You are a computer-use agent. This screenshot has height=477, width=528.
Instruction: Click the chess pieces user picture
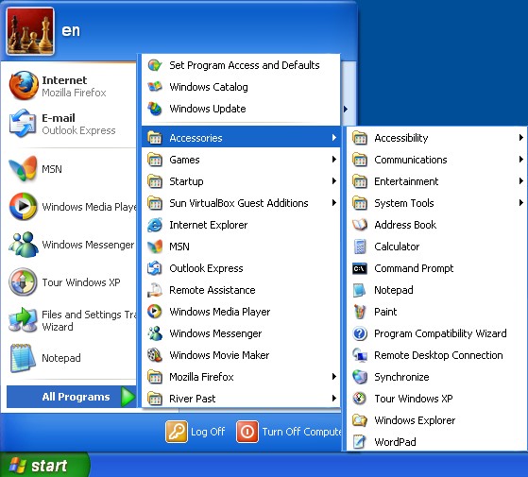click(x=30, y=31)
